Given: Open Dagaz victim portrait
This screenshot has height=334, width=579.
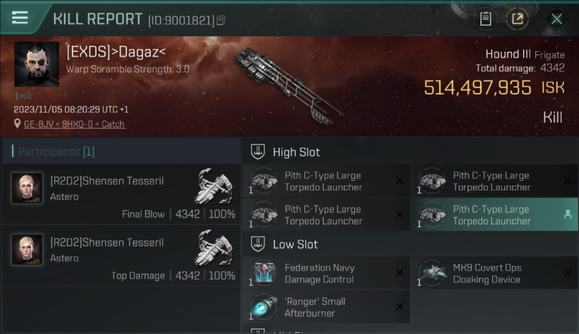Looking at the screenshot, I should tap(37, 64).
